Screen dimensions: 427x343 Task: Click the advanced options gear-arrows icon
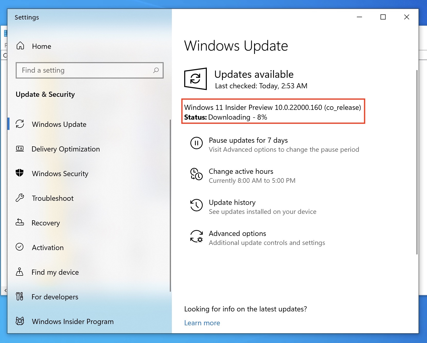(x=197, y=236)
